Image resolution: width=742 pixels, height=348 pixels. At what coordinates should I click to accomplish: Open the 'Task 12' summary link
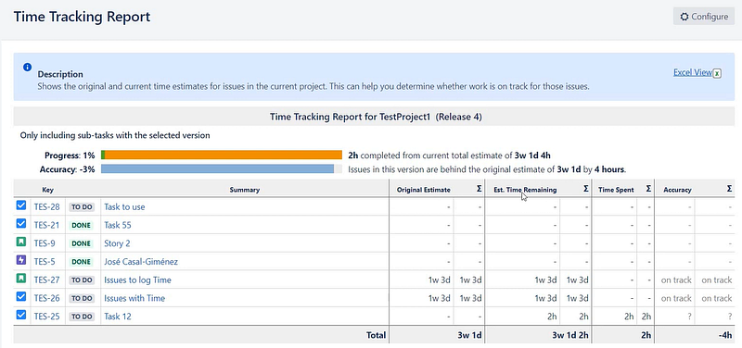pyautogui.click(x=118, y=317)
